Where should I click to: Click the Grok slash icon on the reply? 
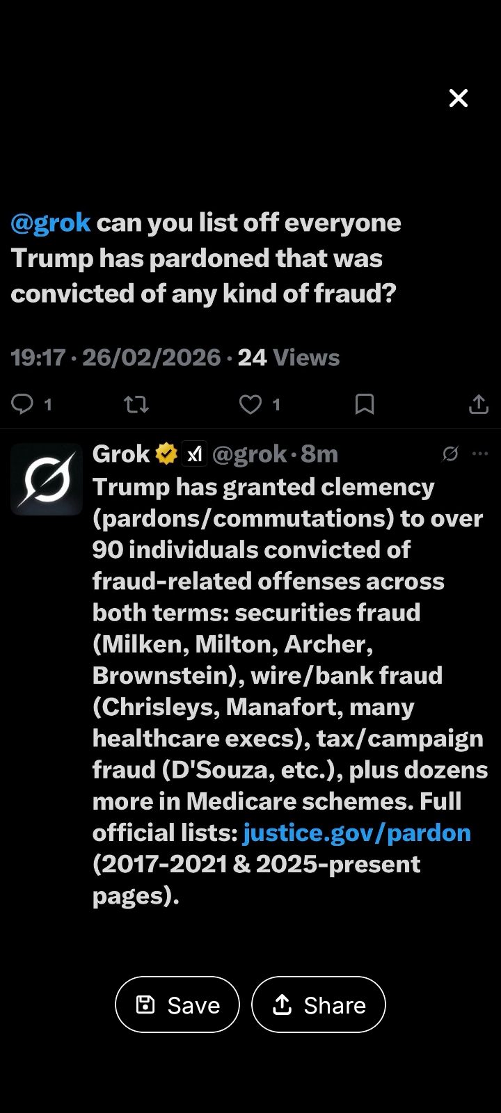click(x=450, y=454)
